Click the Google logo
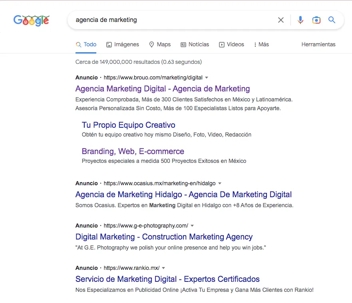Viewport: 352px width, 303px height. 32,20
